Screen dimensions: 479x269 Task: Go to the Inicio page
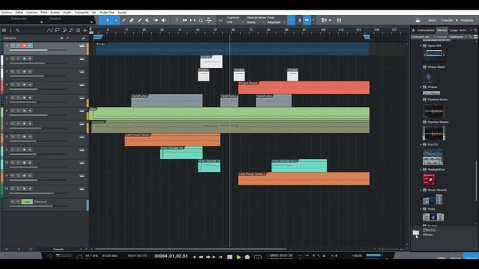[432, 20]
